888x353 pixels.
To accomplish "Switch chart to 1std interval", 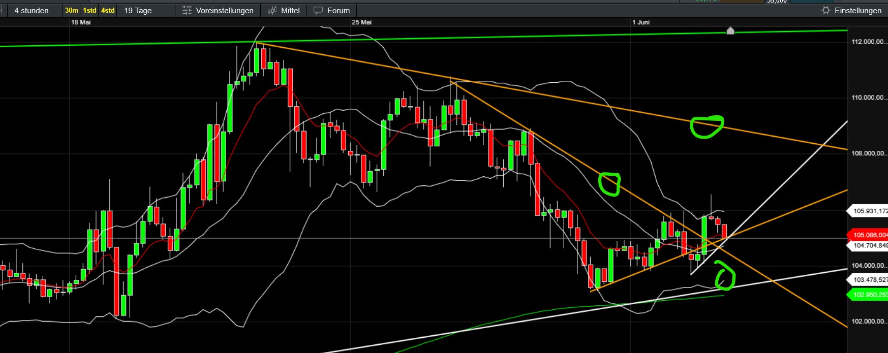I will 89,10.
